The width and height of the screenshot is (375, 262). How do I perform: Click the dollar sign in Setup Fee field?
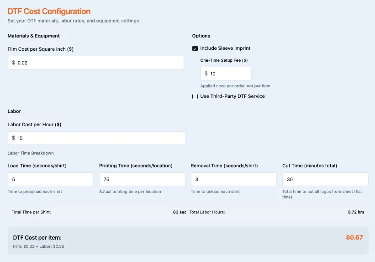(206, 74)
